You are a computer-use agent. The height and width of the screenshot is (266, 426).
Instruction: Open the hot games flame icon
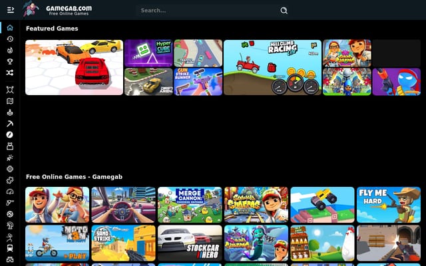tap(10, 51)
